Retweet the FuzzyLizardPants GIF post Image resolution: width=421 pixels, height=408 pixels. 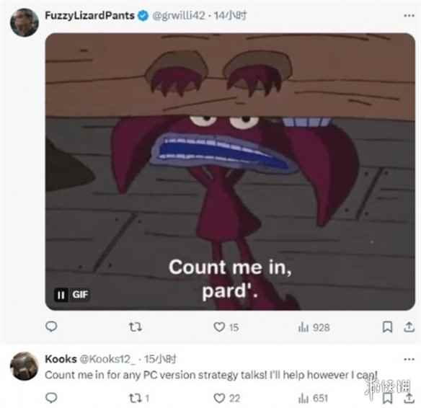136,327
